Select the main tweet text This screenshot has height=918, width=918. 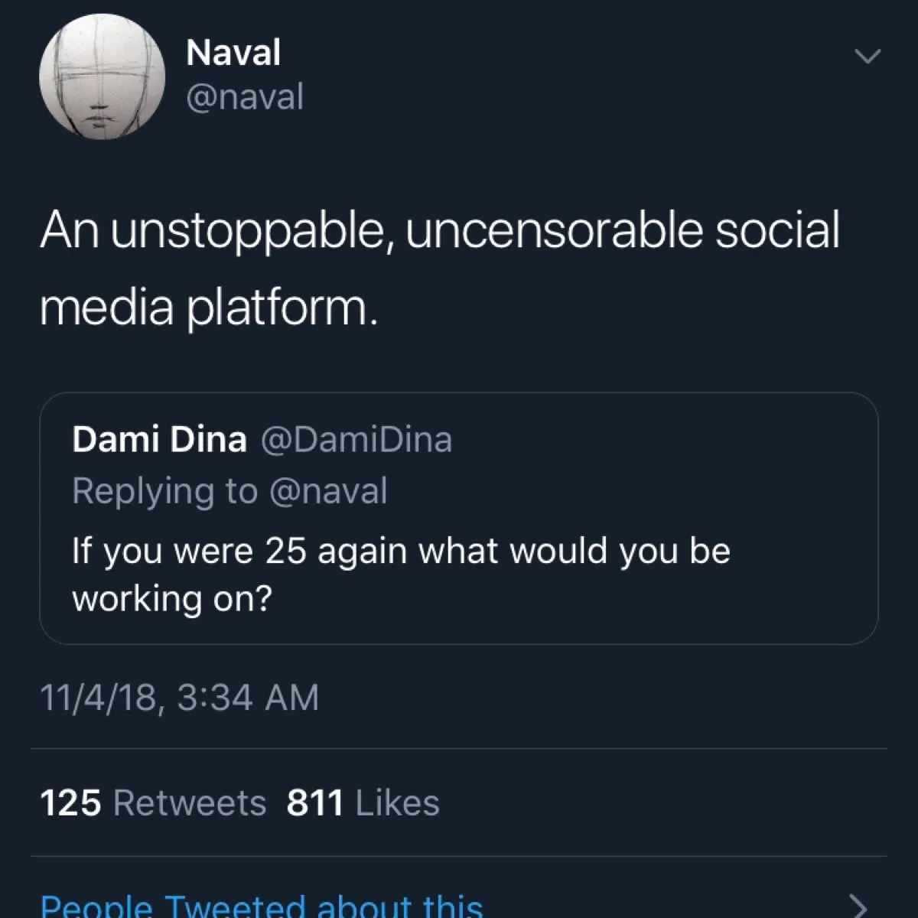click(440, 268)
